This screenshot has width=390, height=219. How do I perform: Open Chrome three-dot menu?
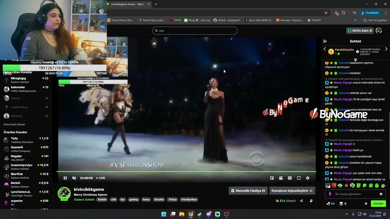point(386,13)
